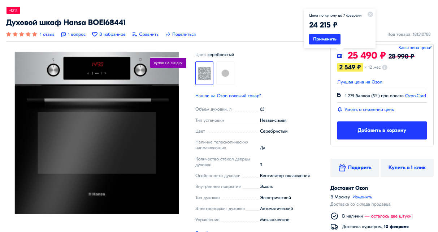Click the share arrow icon
The image size is (438, 232).
[168, 34]
